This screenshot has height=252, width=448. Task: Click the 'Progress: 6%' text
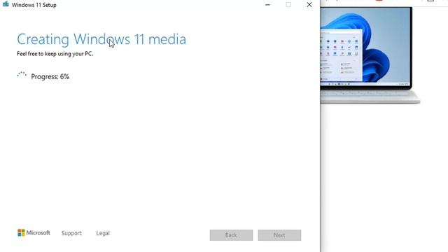point(50,76)
